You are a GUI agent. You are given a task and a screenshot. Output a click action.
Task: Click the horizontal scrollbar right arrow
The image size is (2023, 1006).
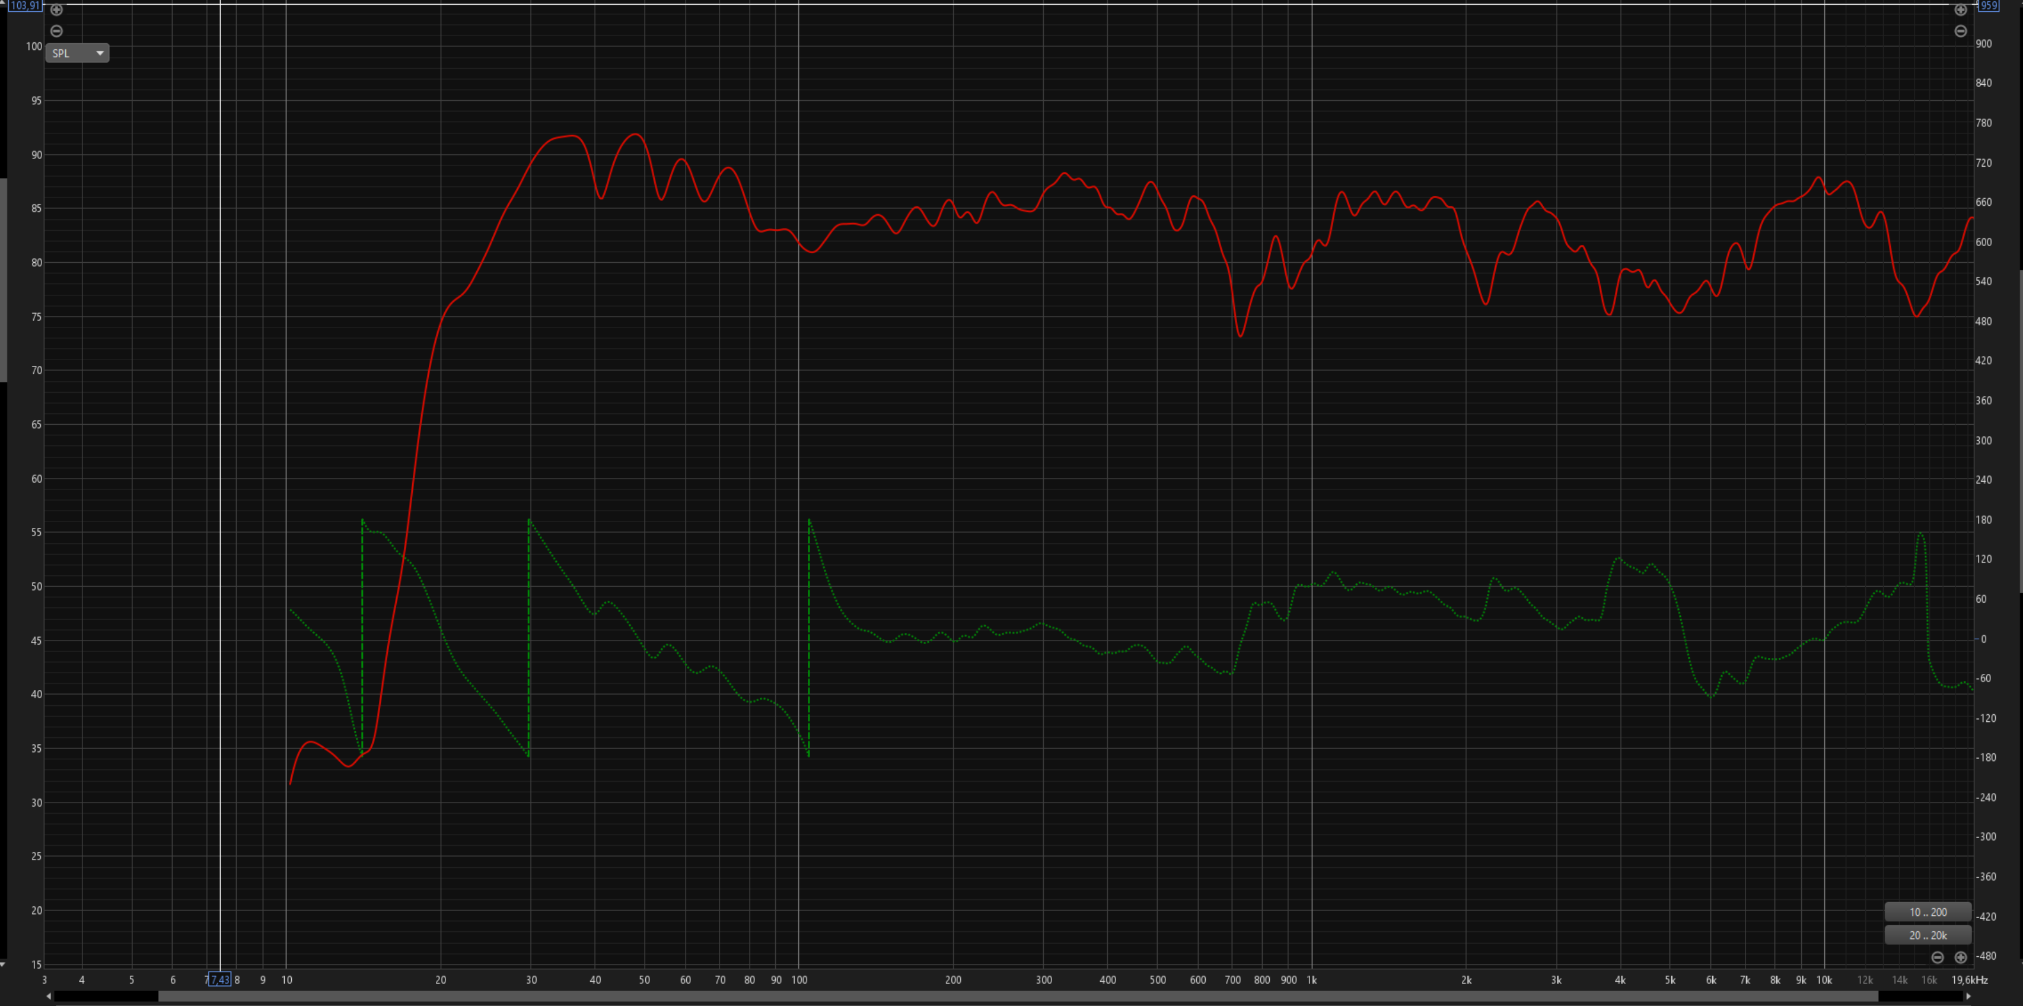click(1968, 997)
